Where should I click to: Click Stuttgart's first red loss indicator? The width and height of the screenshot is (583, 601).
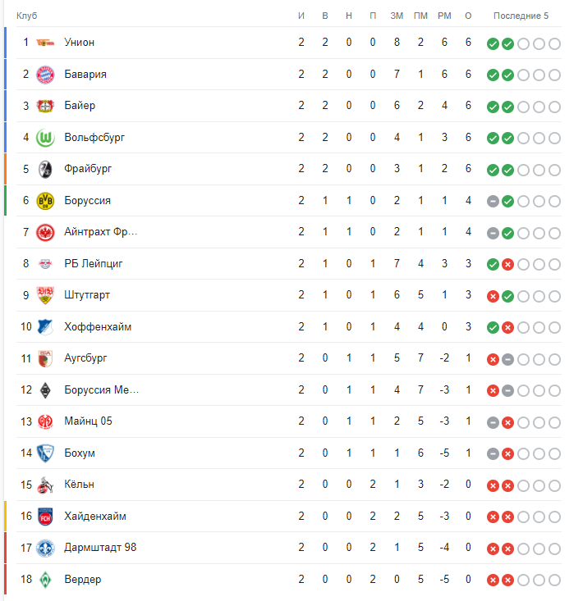point(493,296)
